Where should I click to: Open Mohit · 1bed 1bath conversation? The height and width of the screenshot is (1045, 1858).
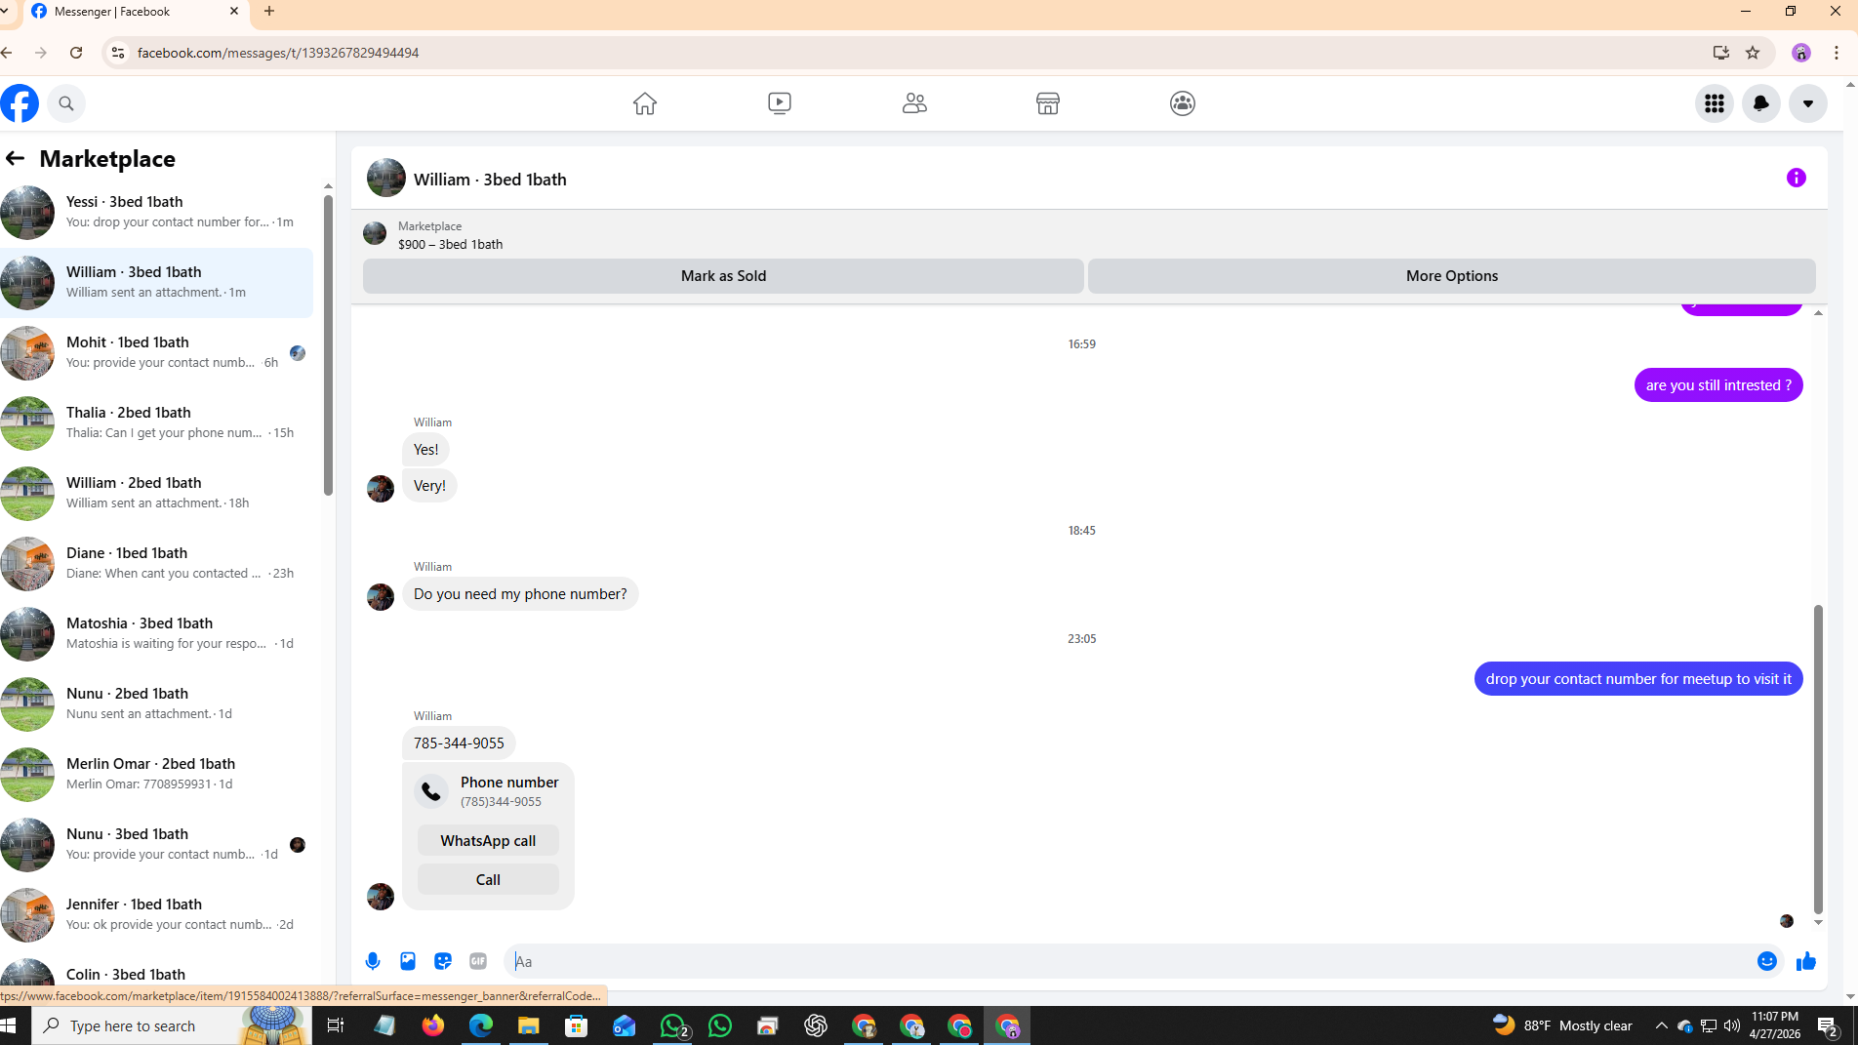pyautogui.click(x=156, y=352)
